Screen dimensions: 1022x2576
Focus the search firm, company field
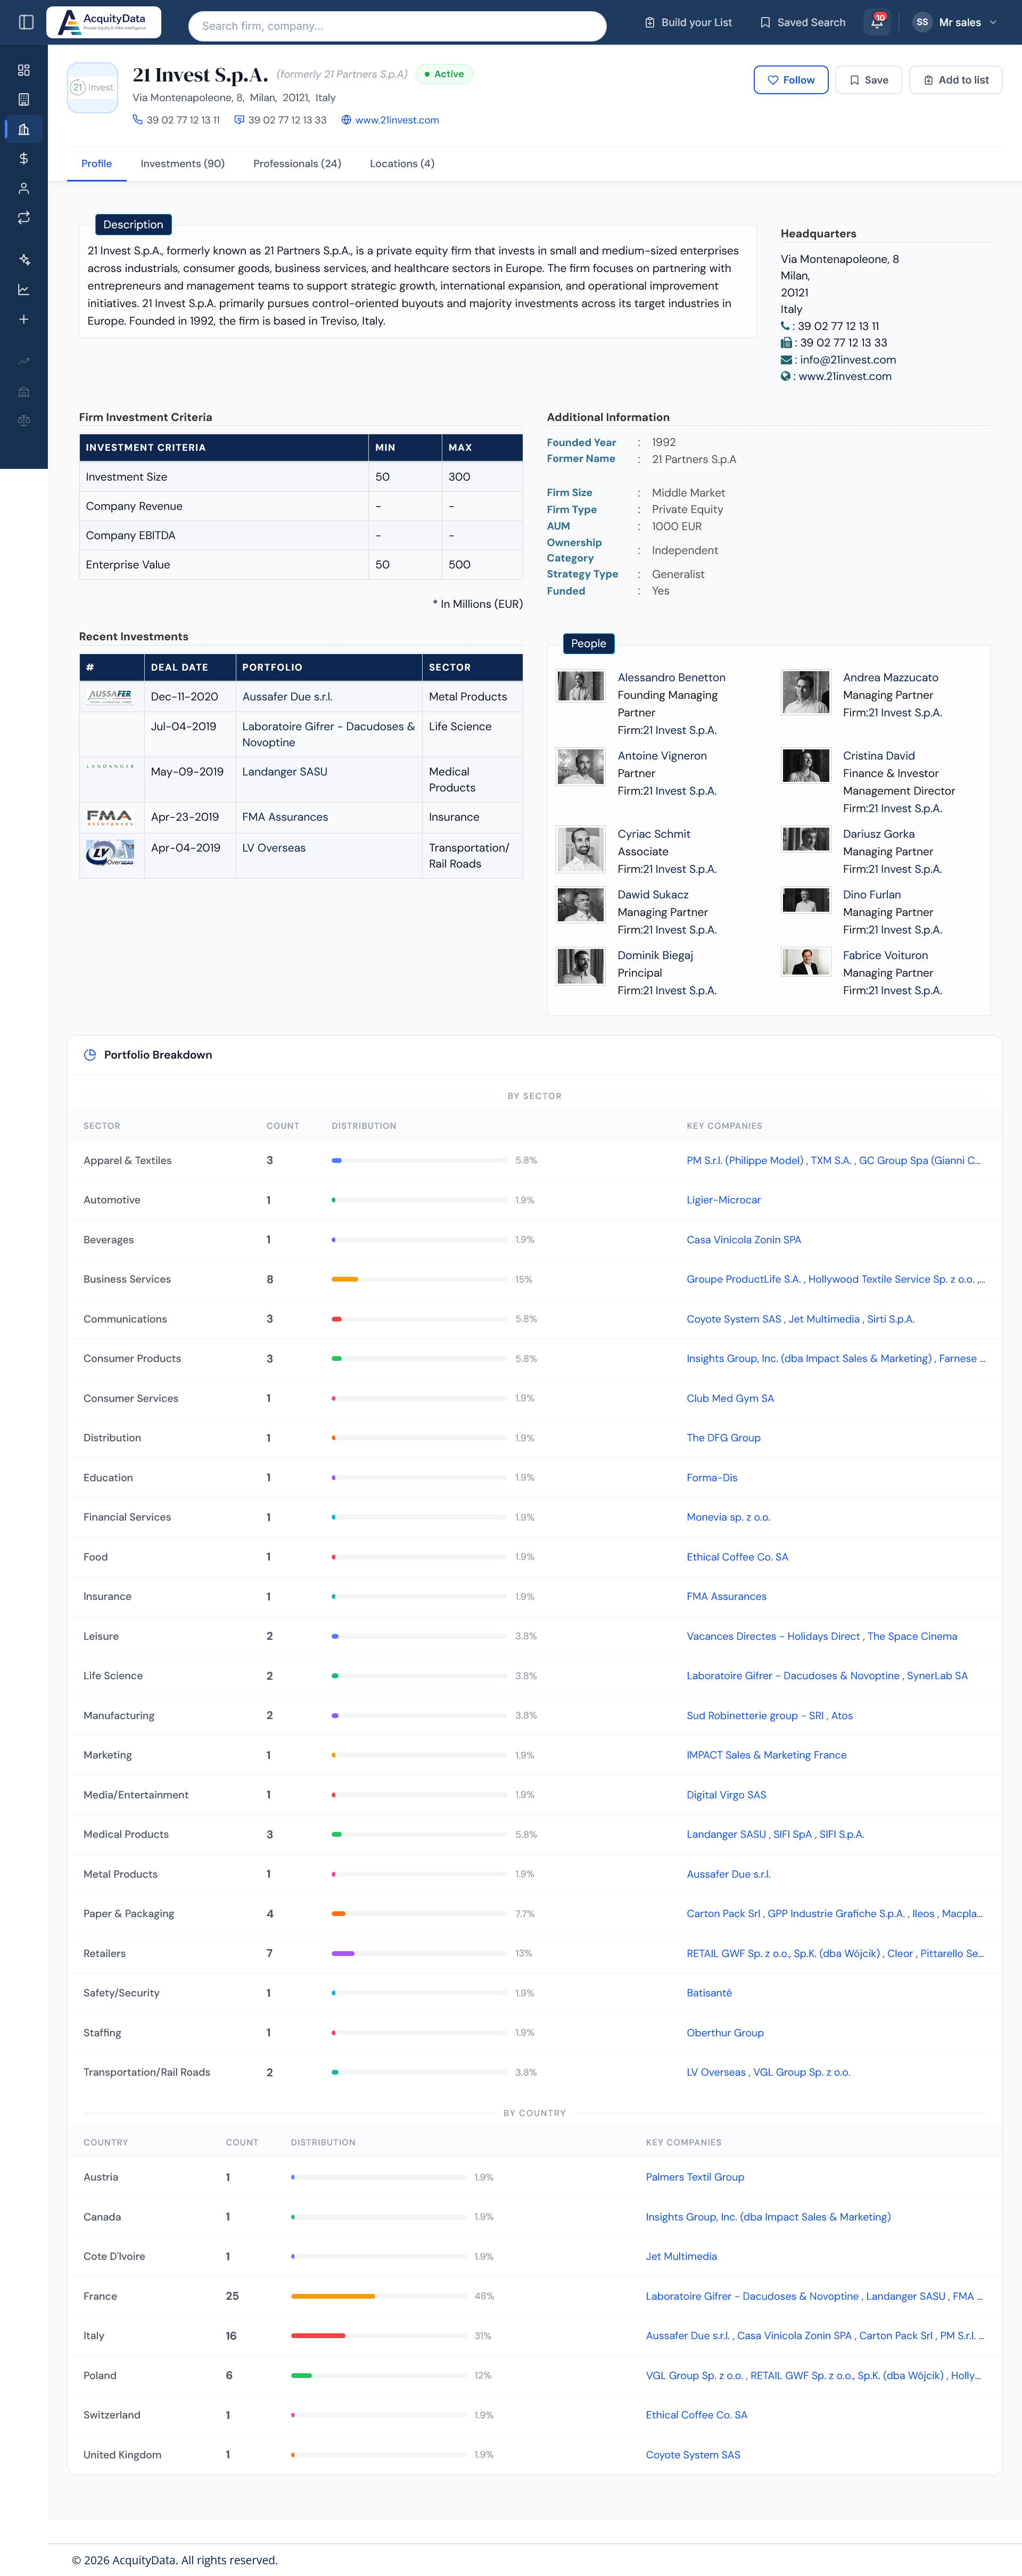pyautogui.click(x=397, y=26)
